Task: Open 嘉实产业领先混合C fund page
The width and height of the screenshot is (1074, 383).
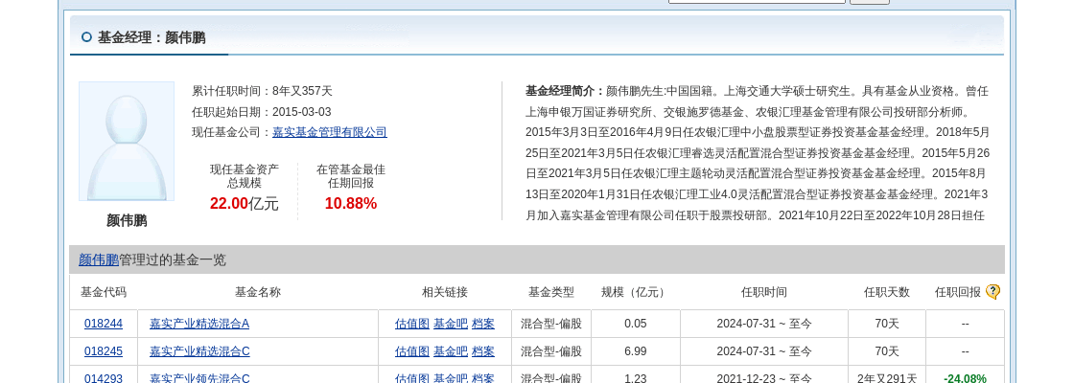Action: tap(199, 378)
